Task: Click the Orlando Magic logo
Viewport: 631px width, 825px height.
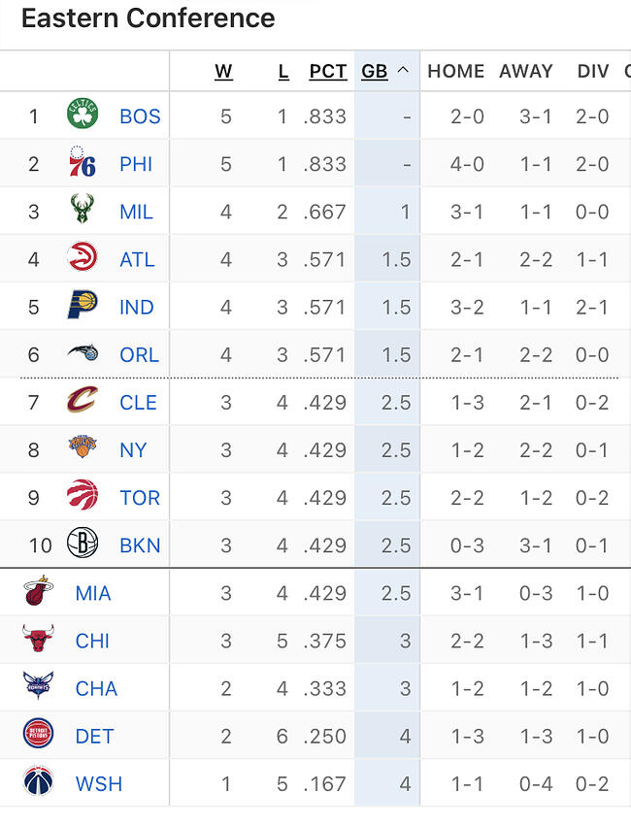Action: [x=83, y=354]
